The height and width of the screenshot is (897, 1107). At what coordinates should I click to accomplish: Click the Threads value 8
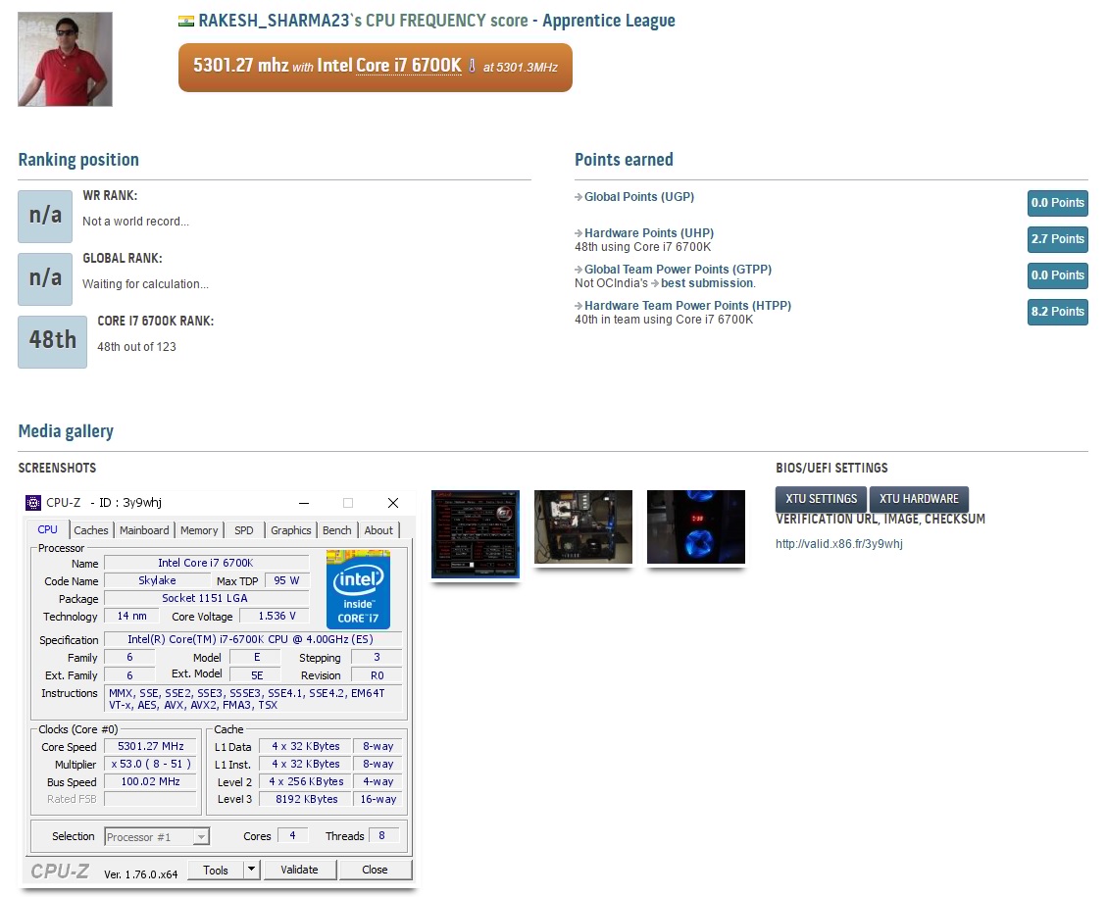point(382,835)
